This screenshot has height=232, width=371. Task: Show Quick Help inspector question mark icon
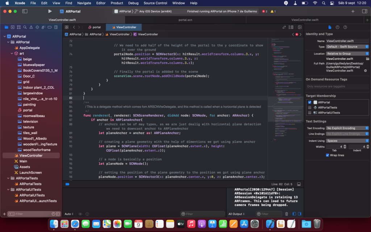tap(345, 27)
